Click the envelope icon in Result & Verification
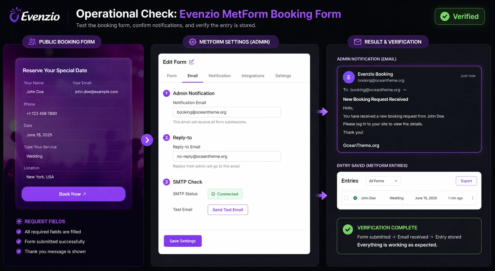The image size is (495, 271). point(358,42)
